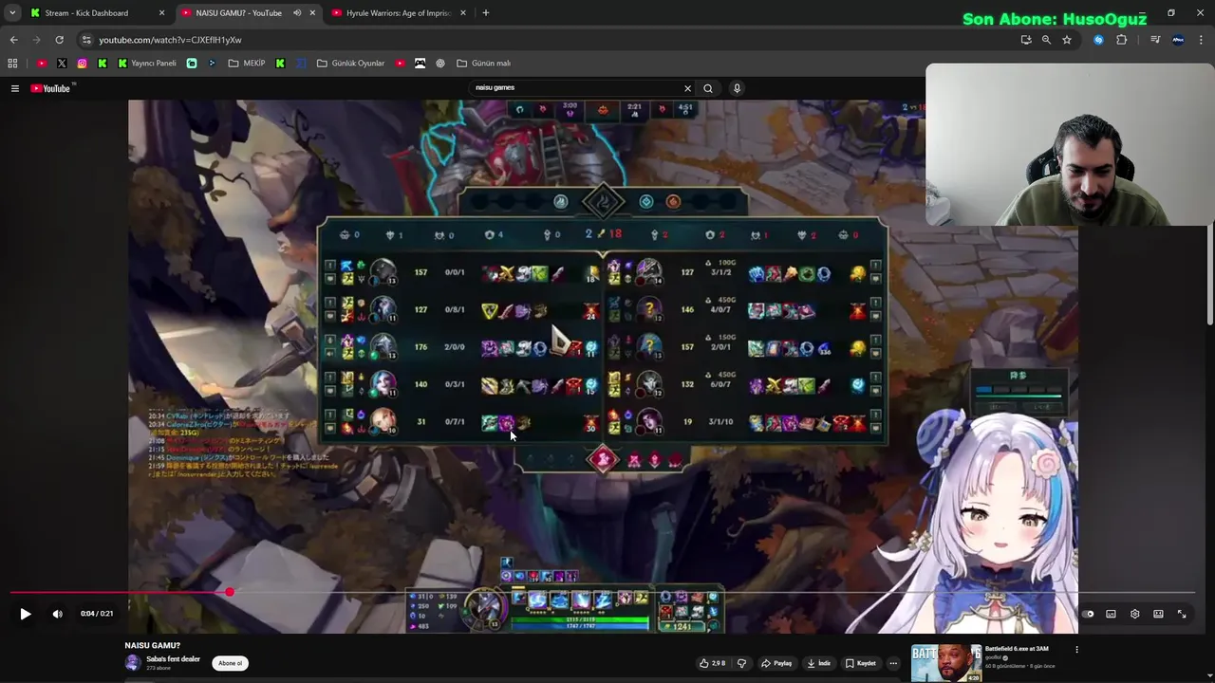This screenshot has width=1215, height=683.
Task: Open Saba's fent dealer channel avatar
Action: 133,663
